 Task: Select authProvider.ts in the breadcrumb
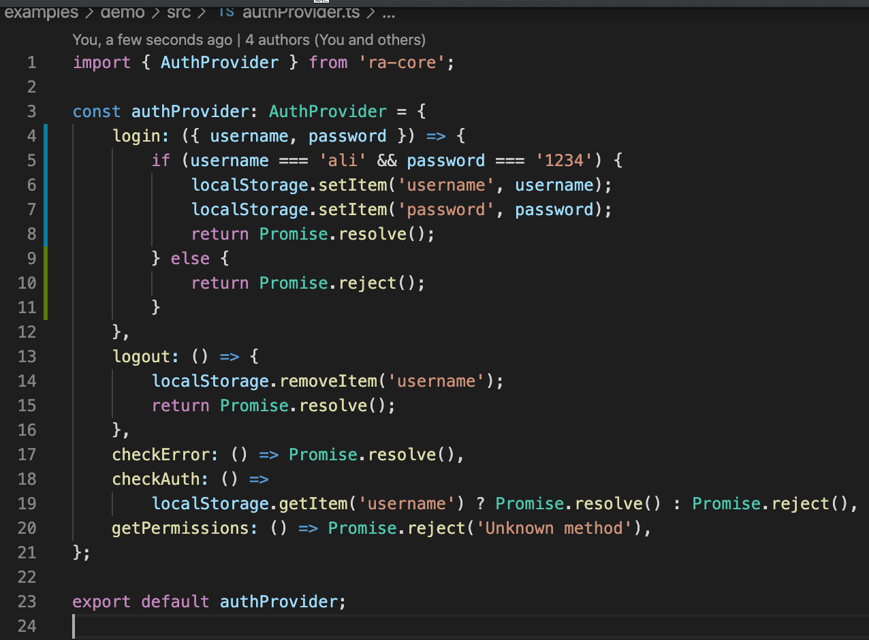301,12
